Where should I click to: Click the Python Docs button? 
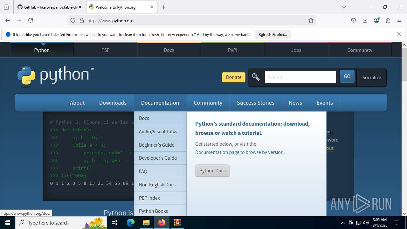(212, 171)
